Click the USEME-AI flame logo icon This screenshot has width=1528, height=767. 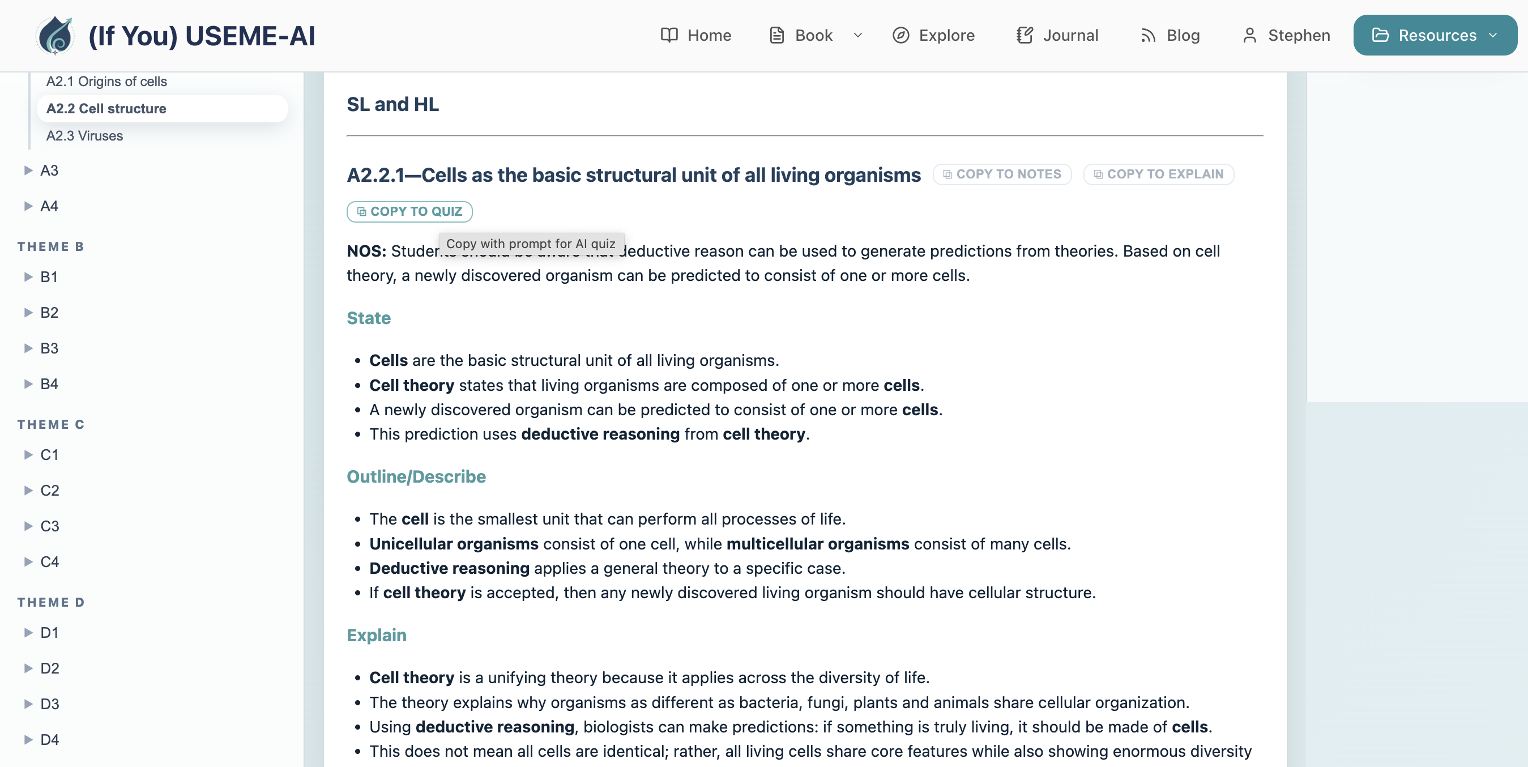54,36
